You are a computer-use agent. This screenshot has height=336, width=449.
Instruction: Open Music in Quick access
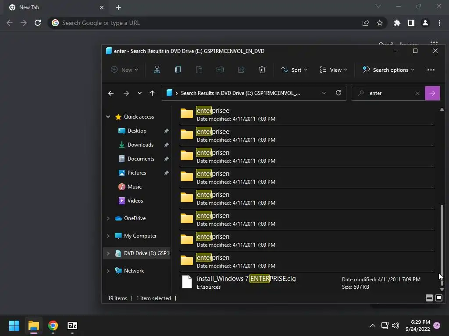(x=134, y=186)
